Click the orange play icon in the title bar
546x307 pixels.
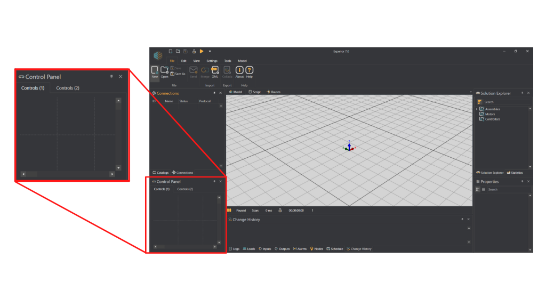coord(202,51)
